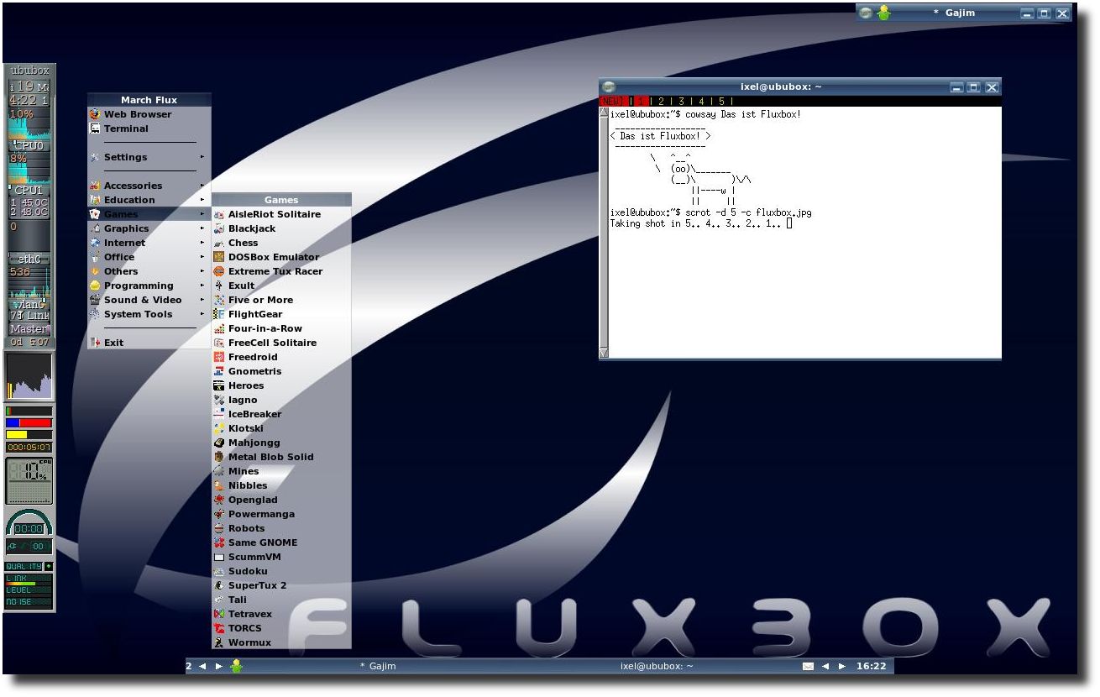Screen dimensions: 1100x697
Task: Click the next-window arrow beside the clock
Action: (x=842, y=666)
